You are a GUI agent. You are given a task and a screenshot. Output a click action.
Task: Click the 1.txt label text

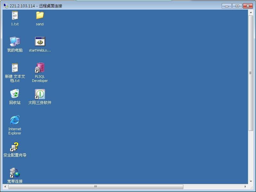tap(15, 24)
